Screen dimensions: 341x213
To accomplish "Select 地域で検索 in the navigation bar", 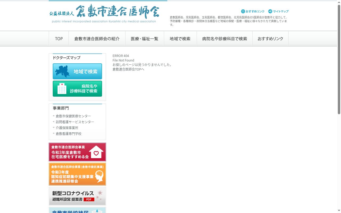I will coord(180,39).
